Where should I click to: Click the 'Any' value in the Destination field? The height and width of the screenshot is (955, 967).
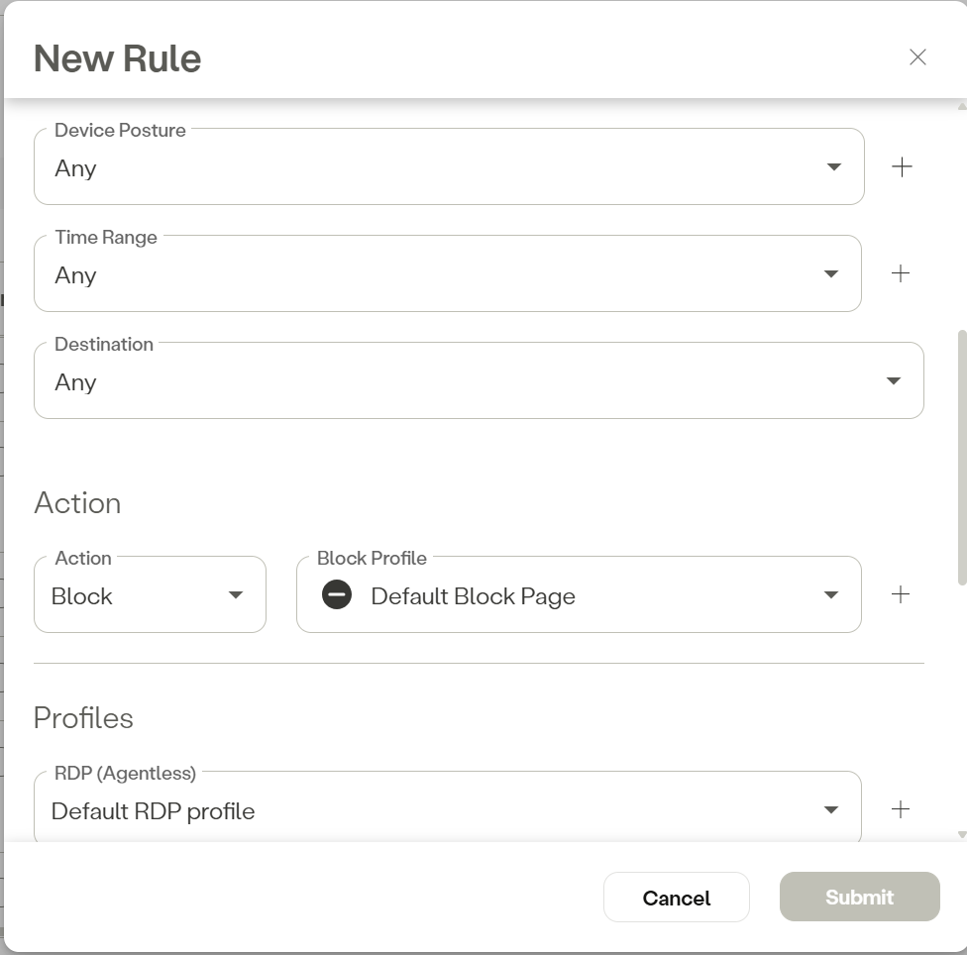coord(75,382)
